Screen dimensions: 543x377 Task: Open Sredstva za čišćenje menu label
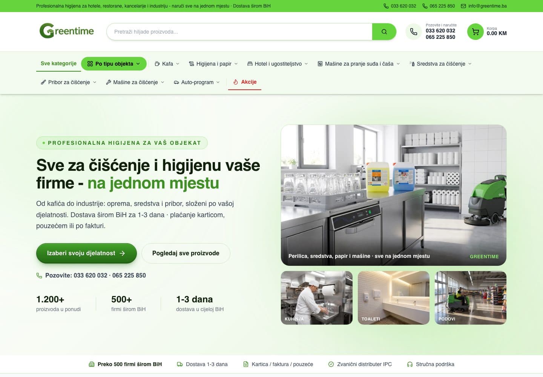[x=441, y=64]
